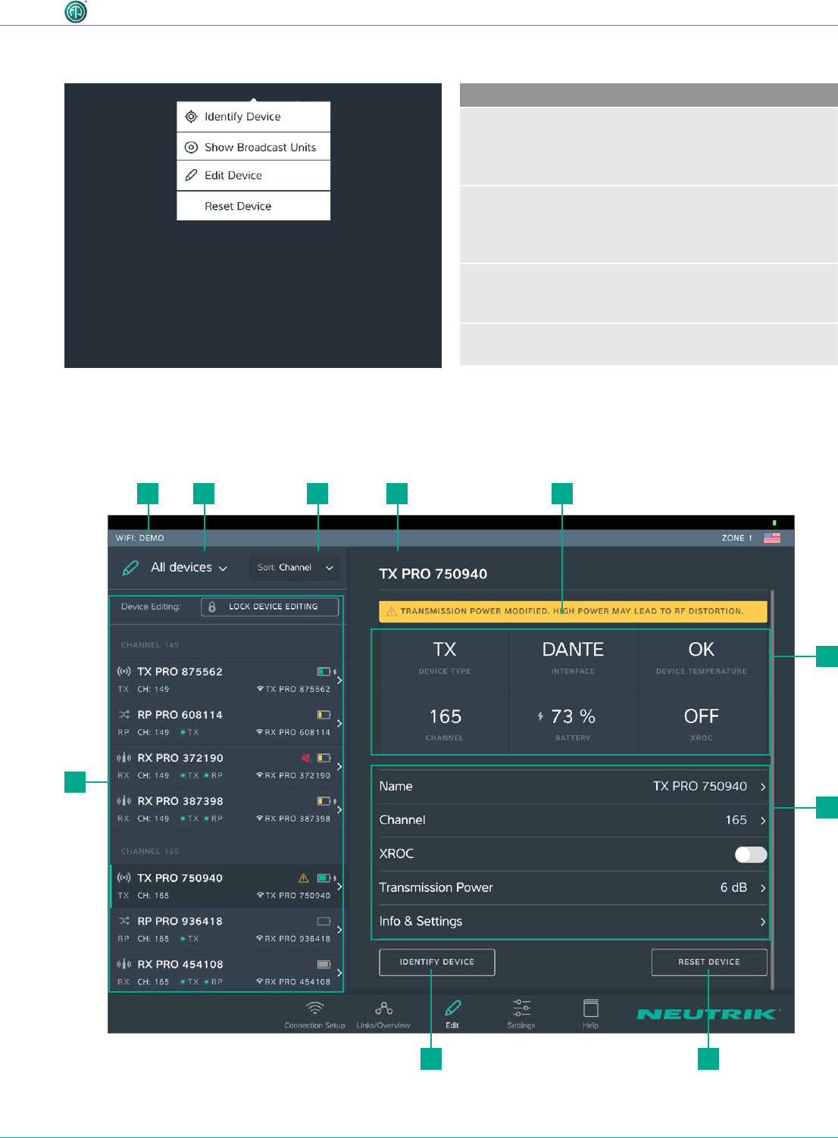The width and height of the screenshot is (838, 1138).
Task: Open RX PRO 372190 row chevron
Action: (339, 766)
